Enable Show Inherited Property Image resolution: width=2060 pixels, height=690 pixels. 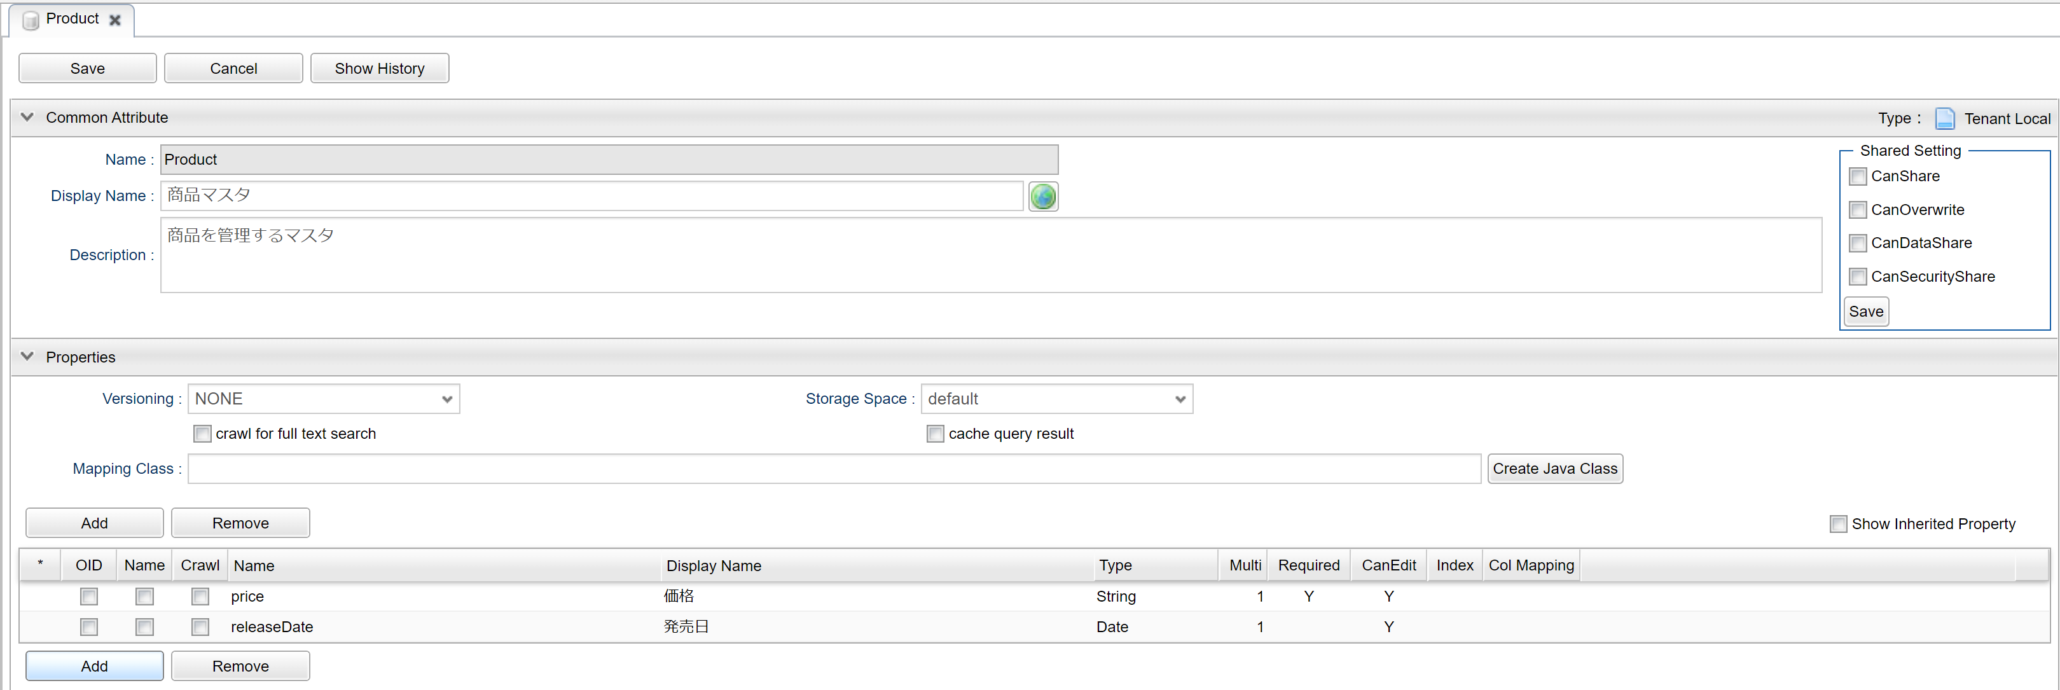coord(1839,523)
